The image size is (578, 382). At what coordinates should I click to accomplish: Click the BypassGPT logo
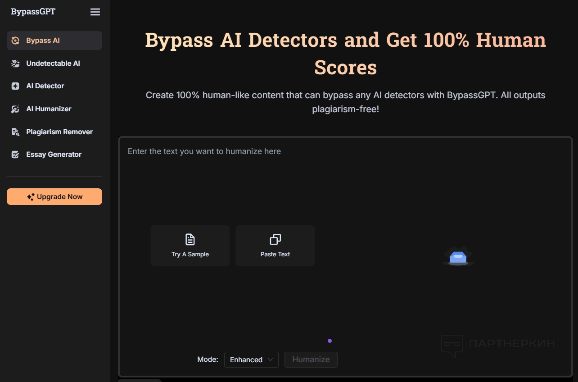pyautogui.click(x=33, y=12)
